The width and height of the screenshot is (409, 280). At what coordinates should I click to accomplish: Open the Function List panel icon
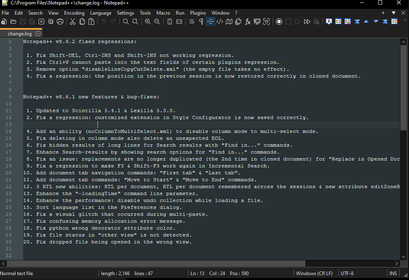[247, 22]
